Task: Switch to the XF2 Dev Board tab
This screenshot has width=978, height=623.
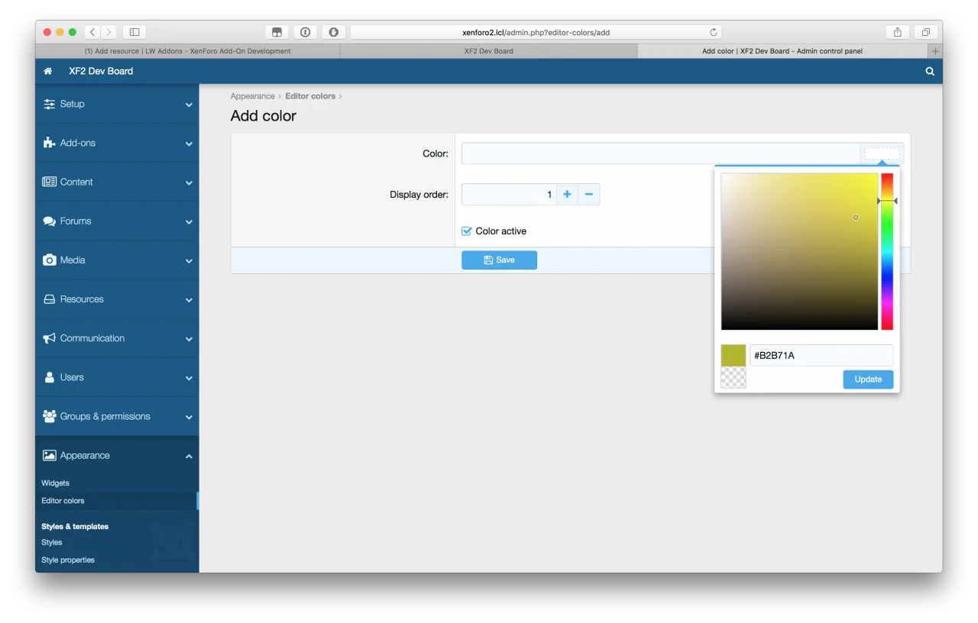Action: (x=488, y=51)
